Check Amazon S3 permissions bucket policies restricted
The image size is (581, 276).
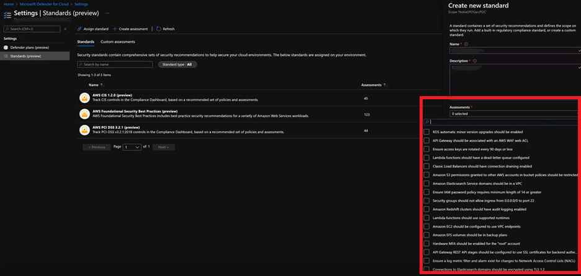point(426,174)
